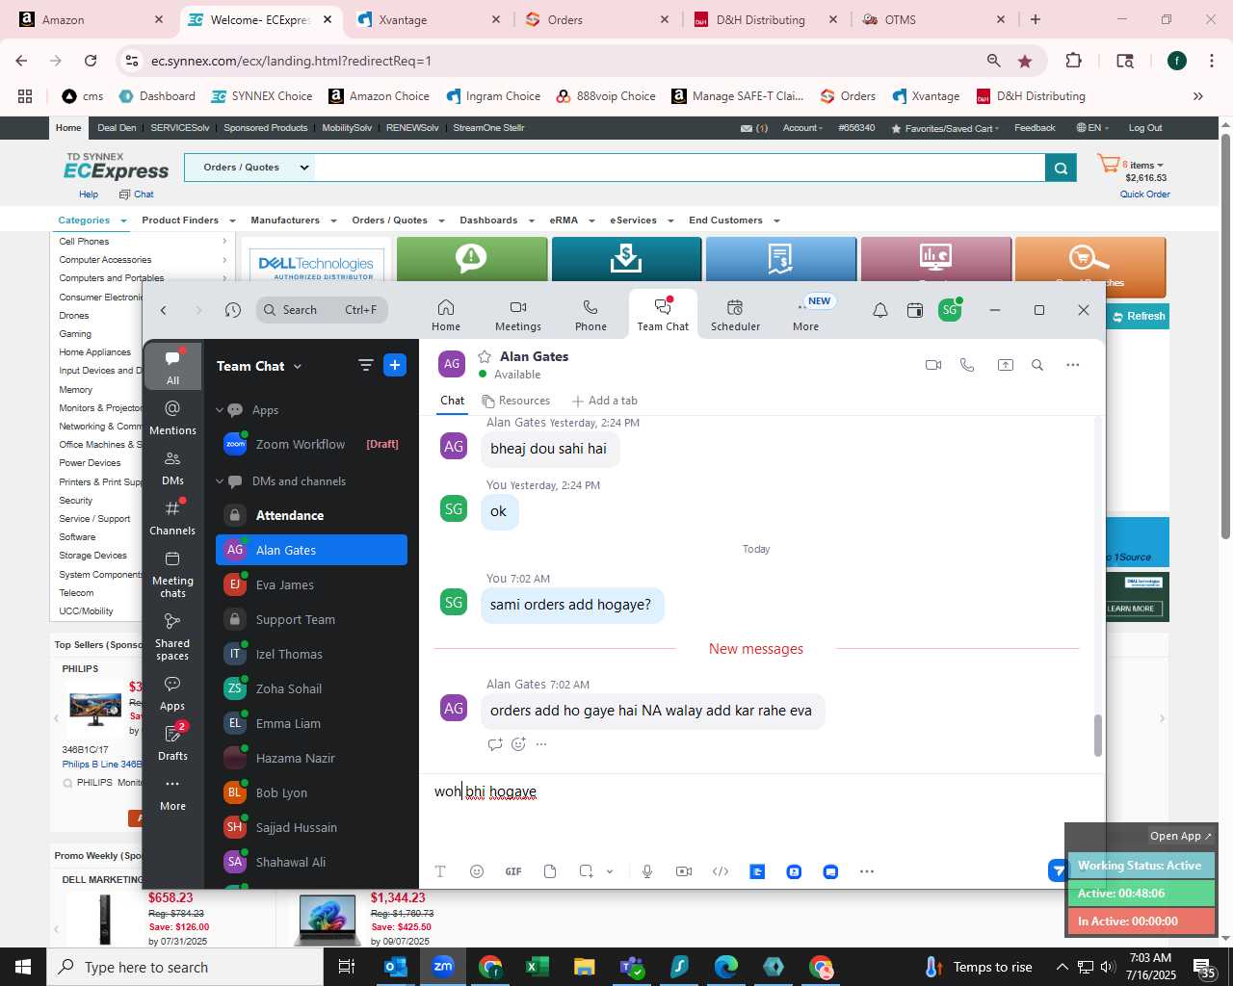Open Zoom Phone tab
Screen dimensions: 1233x986
[590, 315]
